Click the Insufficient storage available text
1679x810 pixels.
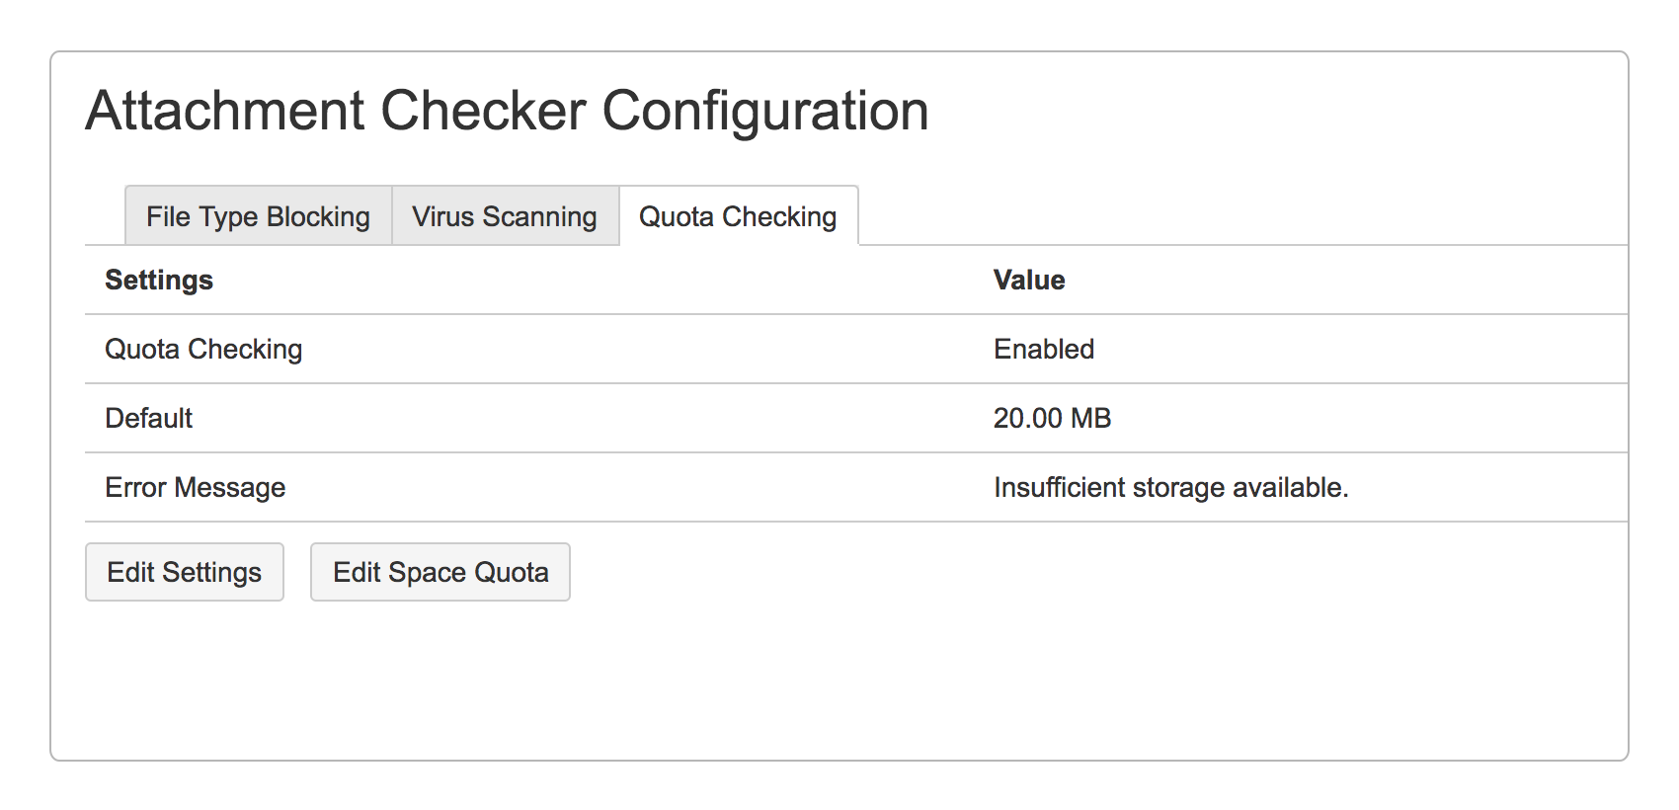tap(1170, 488)
